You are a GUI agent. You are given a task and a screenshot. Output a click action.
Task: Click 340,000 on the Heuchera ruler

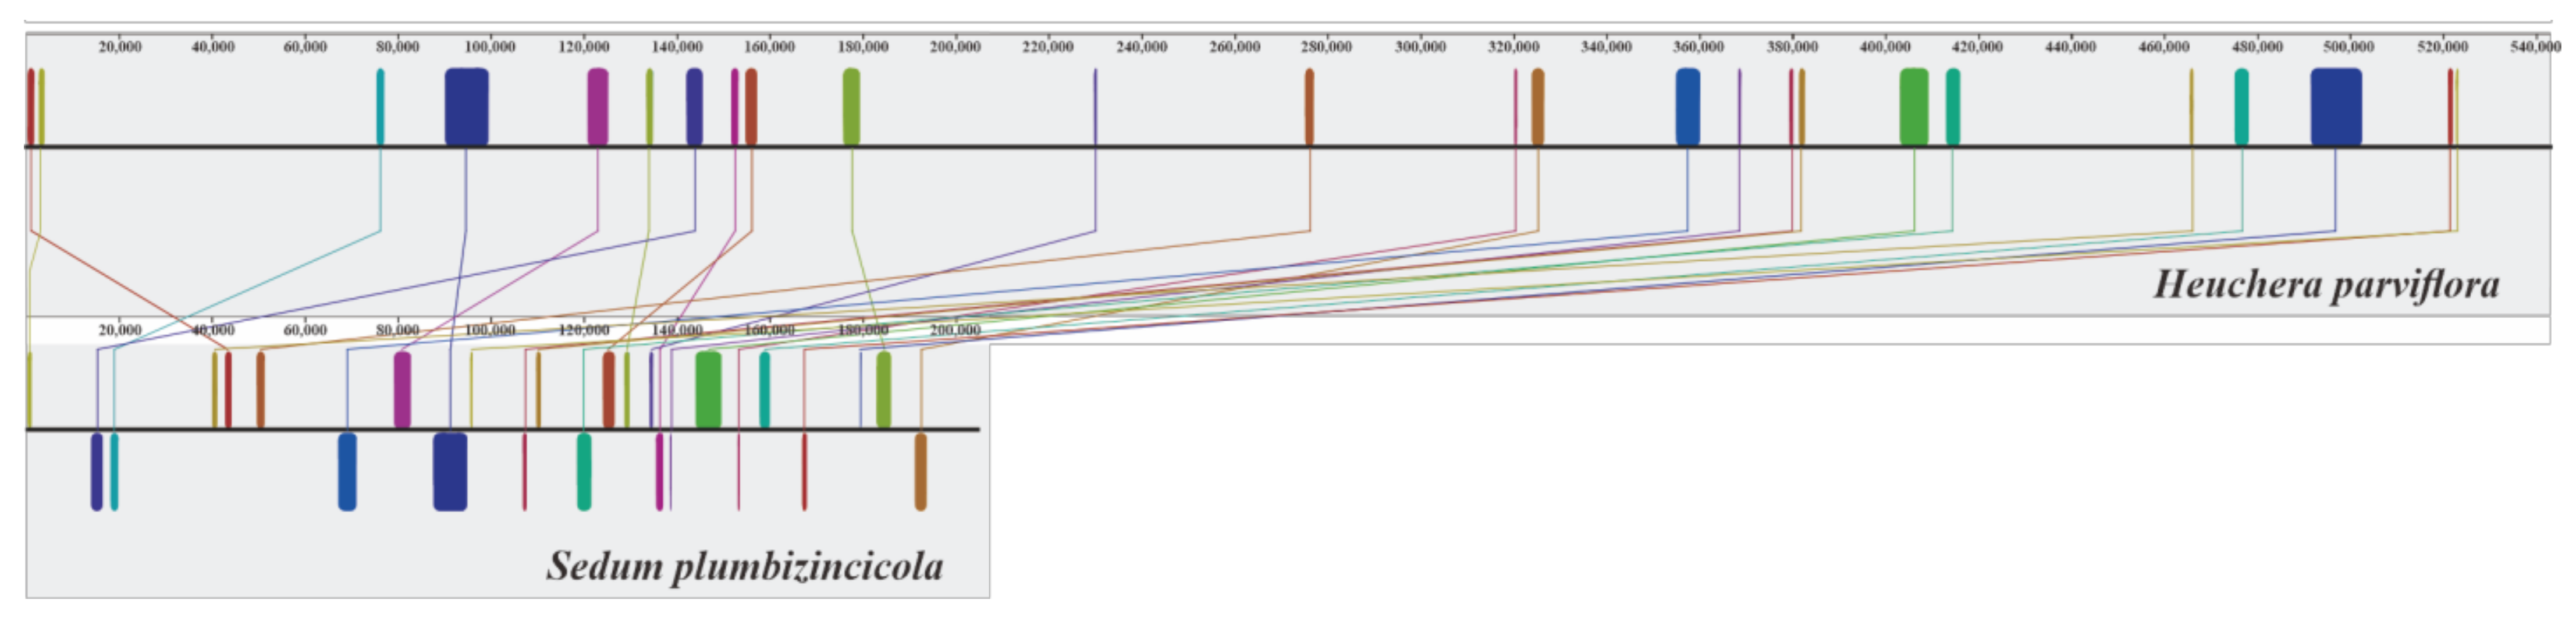pos(1606,46)
